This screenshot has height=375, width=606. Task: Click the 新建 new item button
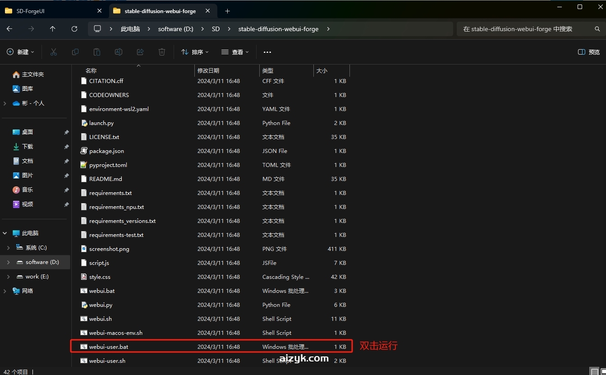point(21,52)
